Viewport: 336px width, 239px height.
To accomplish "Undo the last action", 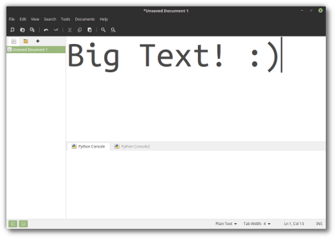I will point(46,30).
